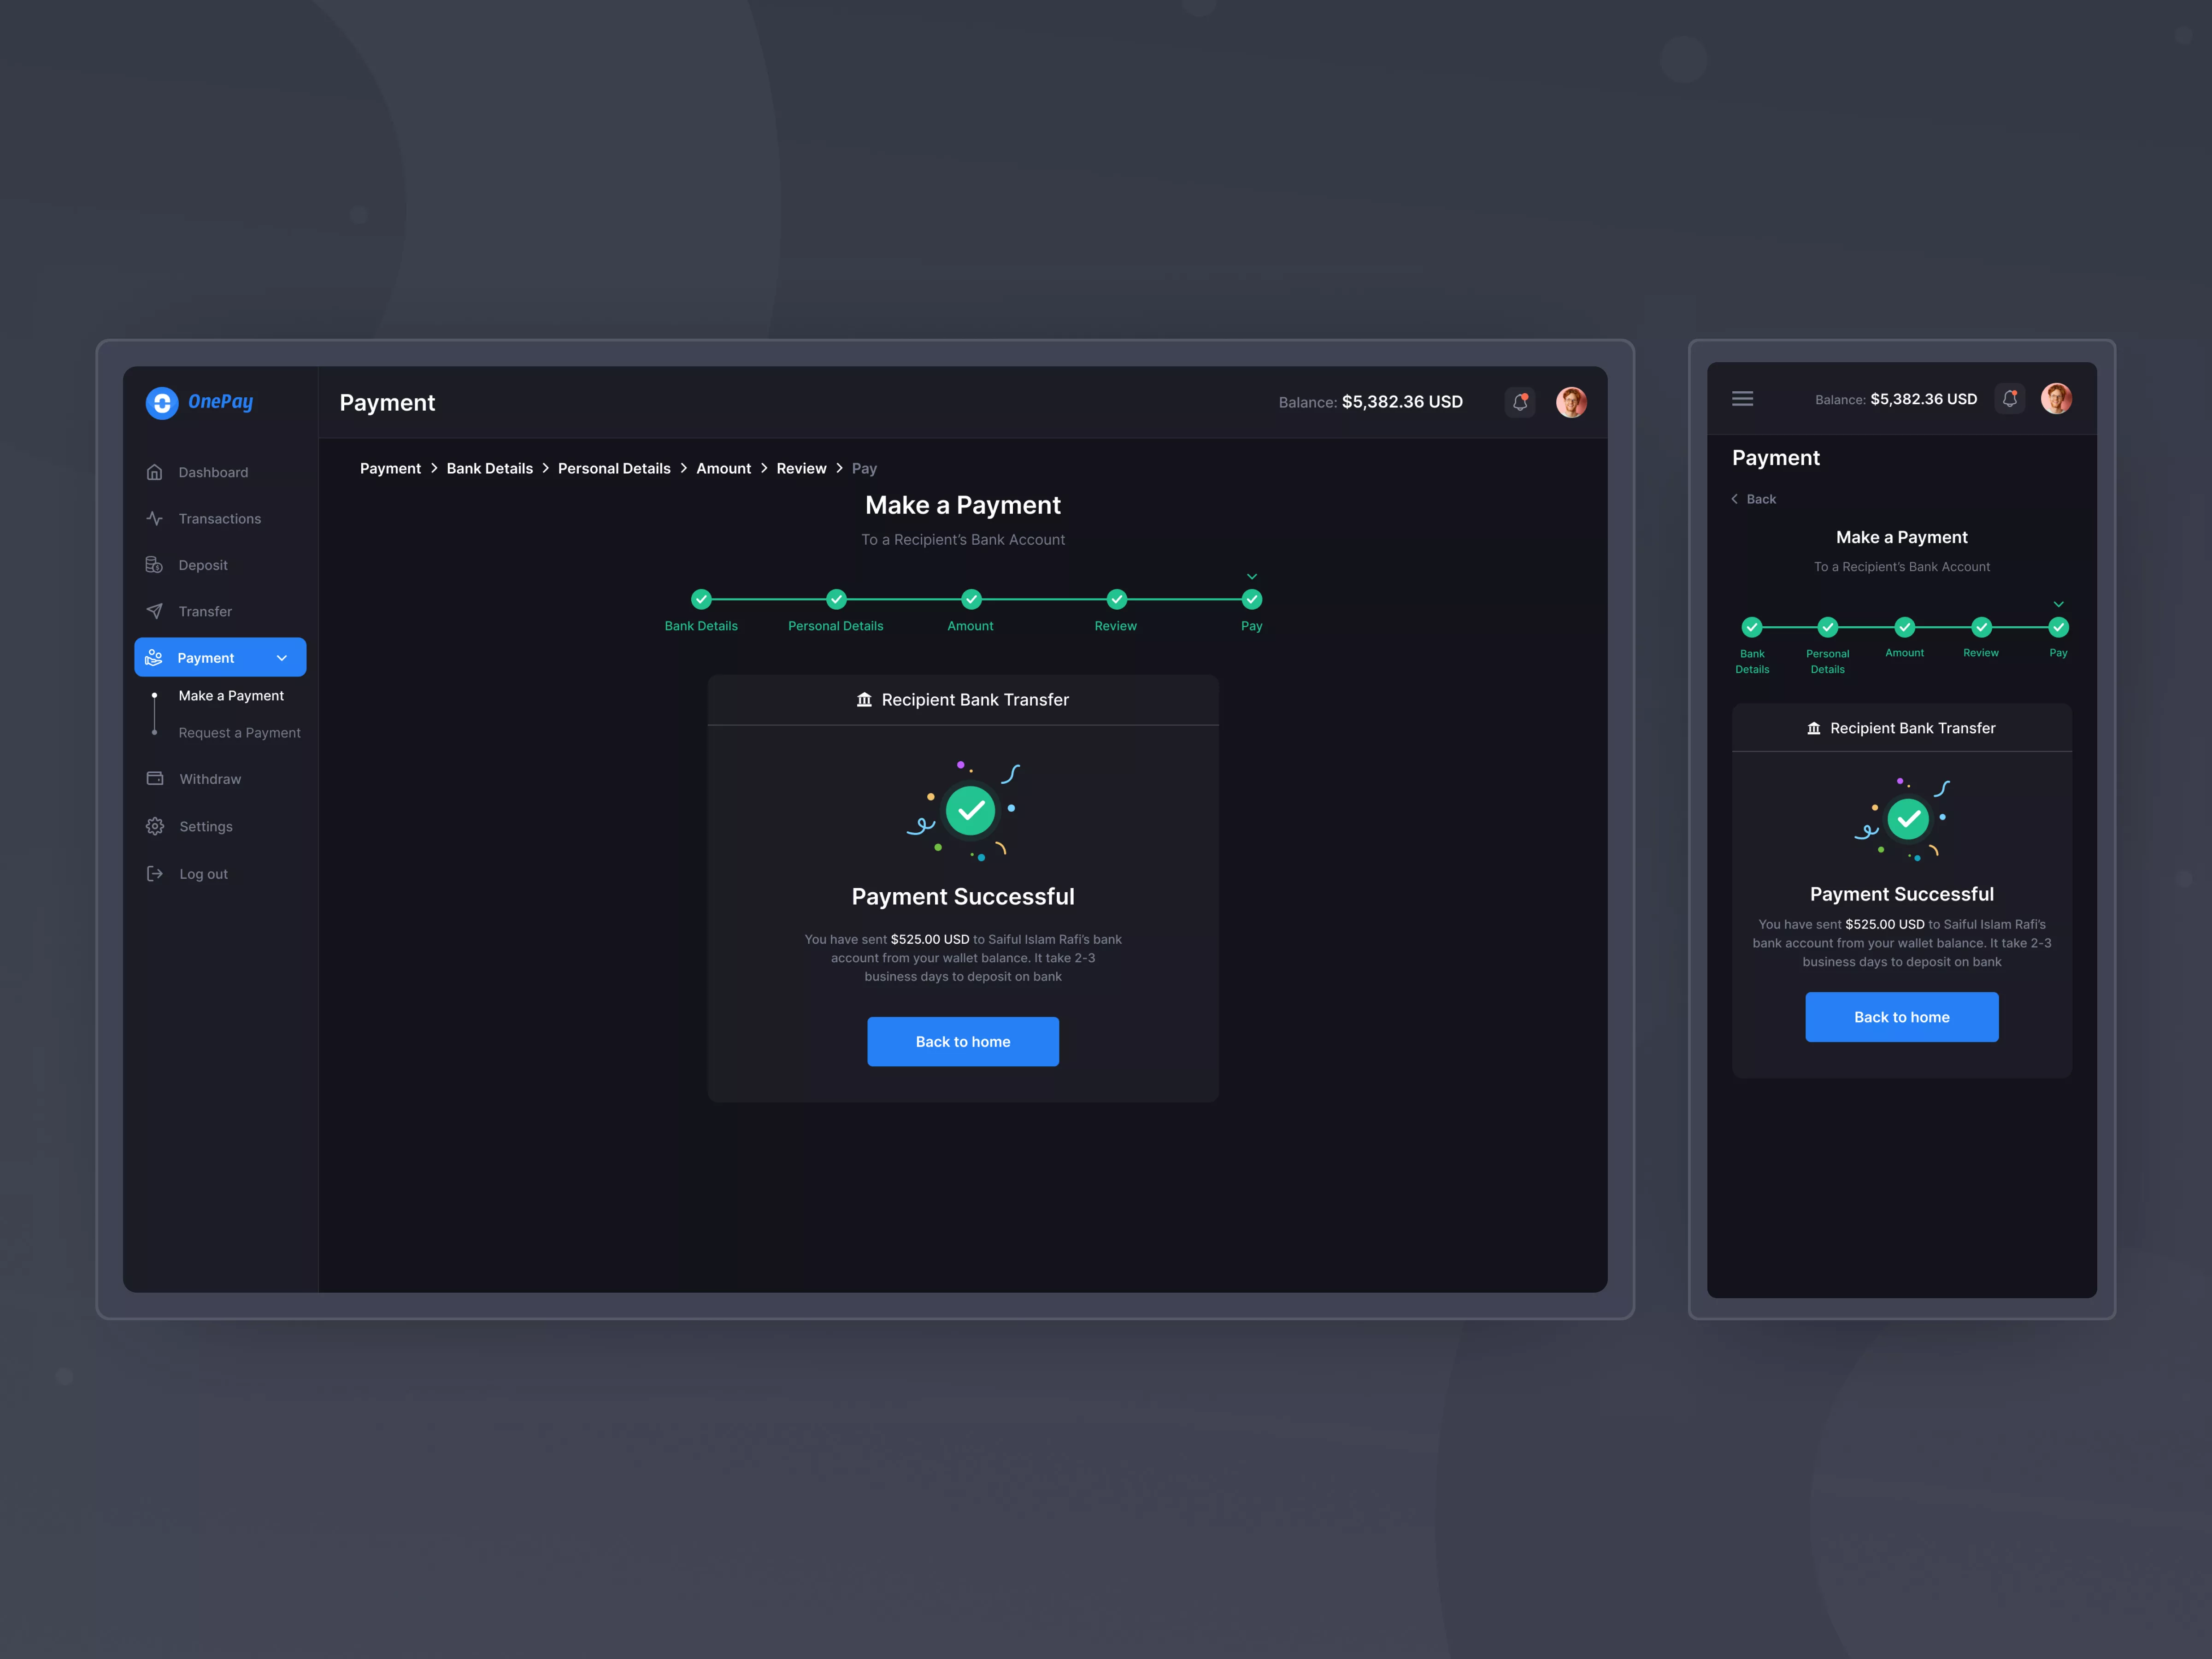The image size is (2212, 1659).
Task: Select the Payment sidebar item
Action: click(x=220, y=657)
